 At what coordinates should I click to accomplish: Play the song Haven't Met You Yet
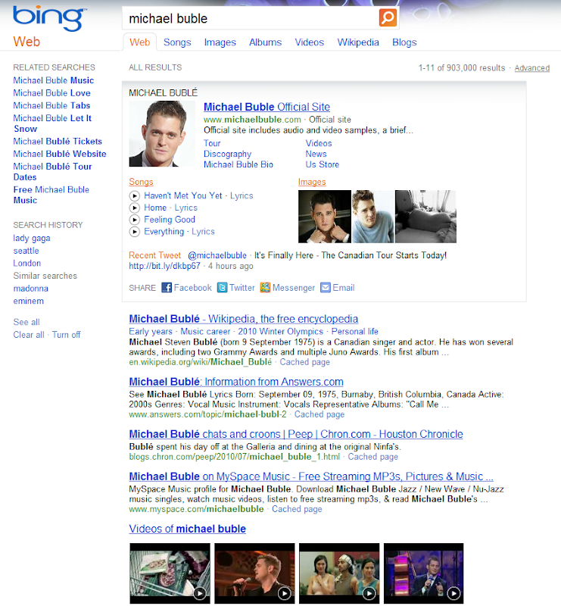coord(134,196)
